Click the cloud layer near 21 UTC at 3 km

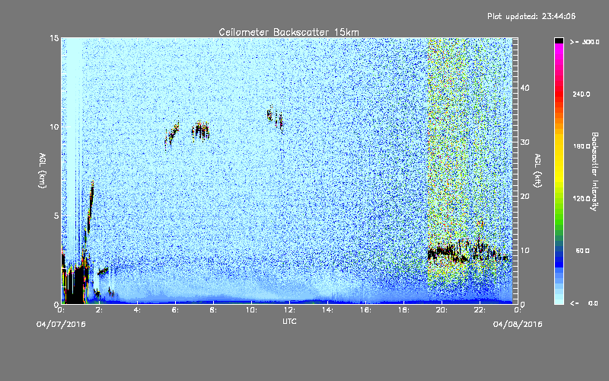pyautogui.click(x=466, y=252)
